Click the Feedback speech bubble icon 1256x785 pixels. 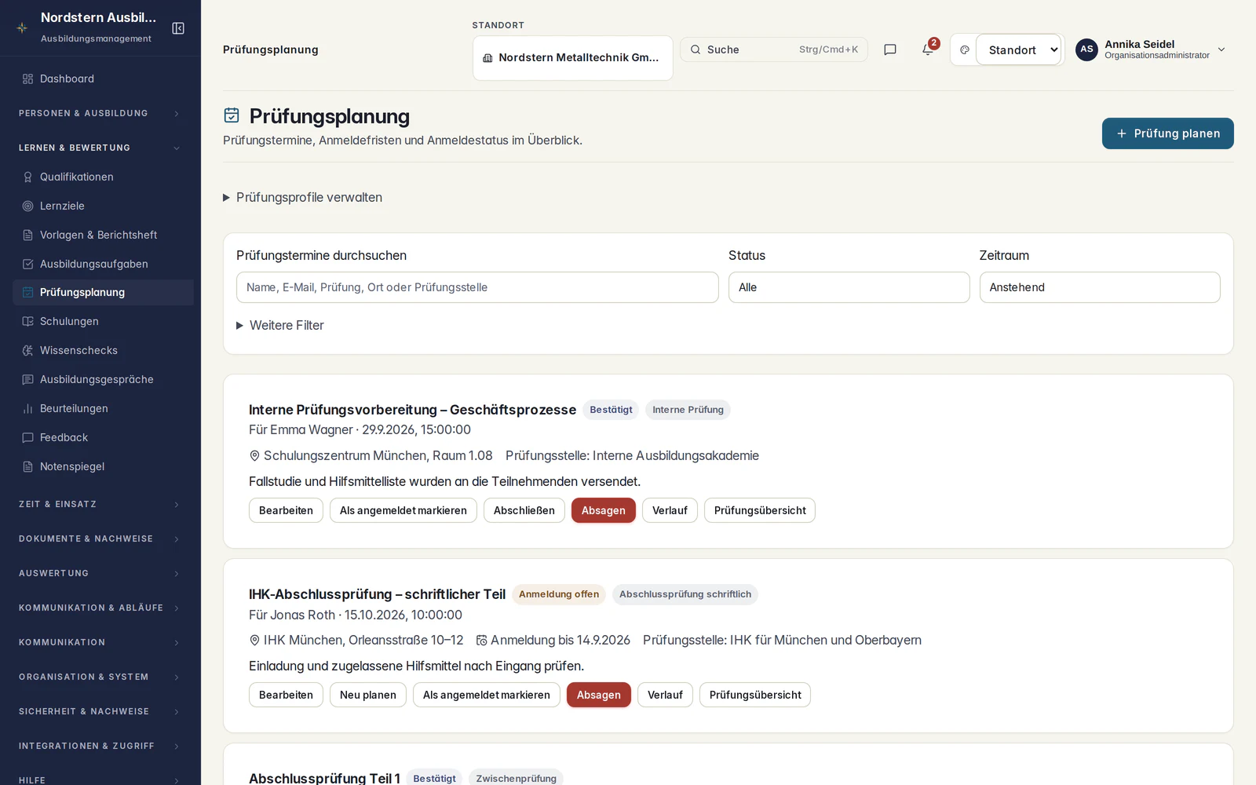pyautogui.click(x=27, y=437)
